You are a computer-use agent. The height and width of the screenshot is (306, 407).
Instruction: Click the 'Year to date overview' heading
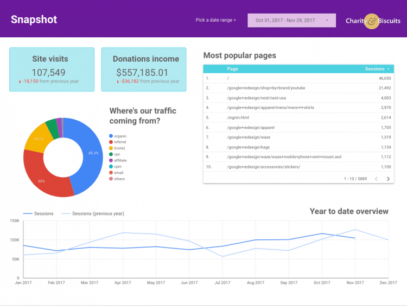pos(349,211)
